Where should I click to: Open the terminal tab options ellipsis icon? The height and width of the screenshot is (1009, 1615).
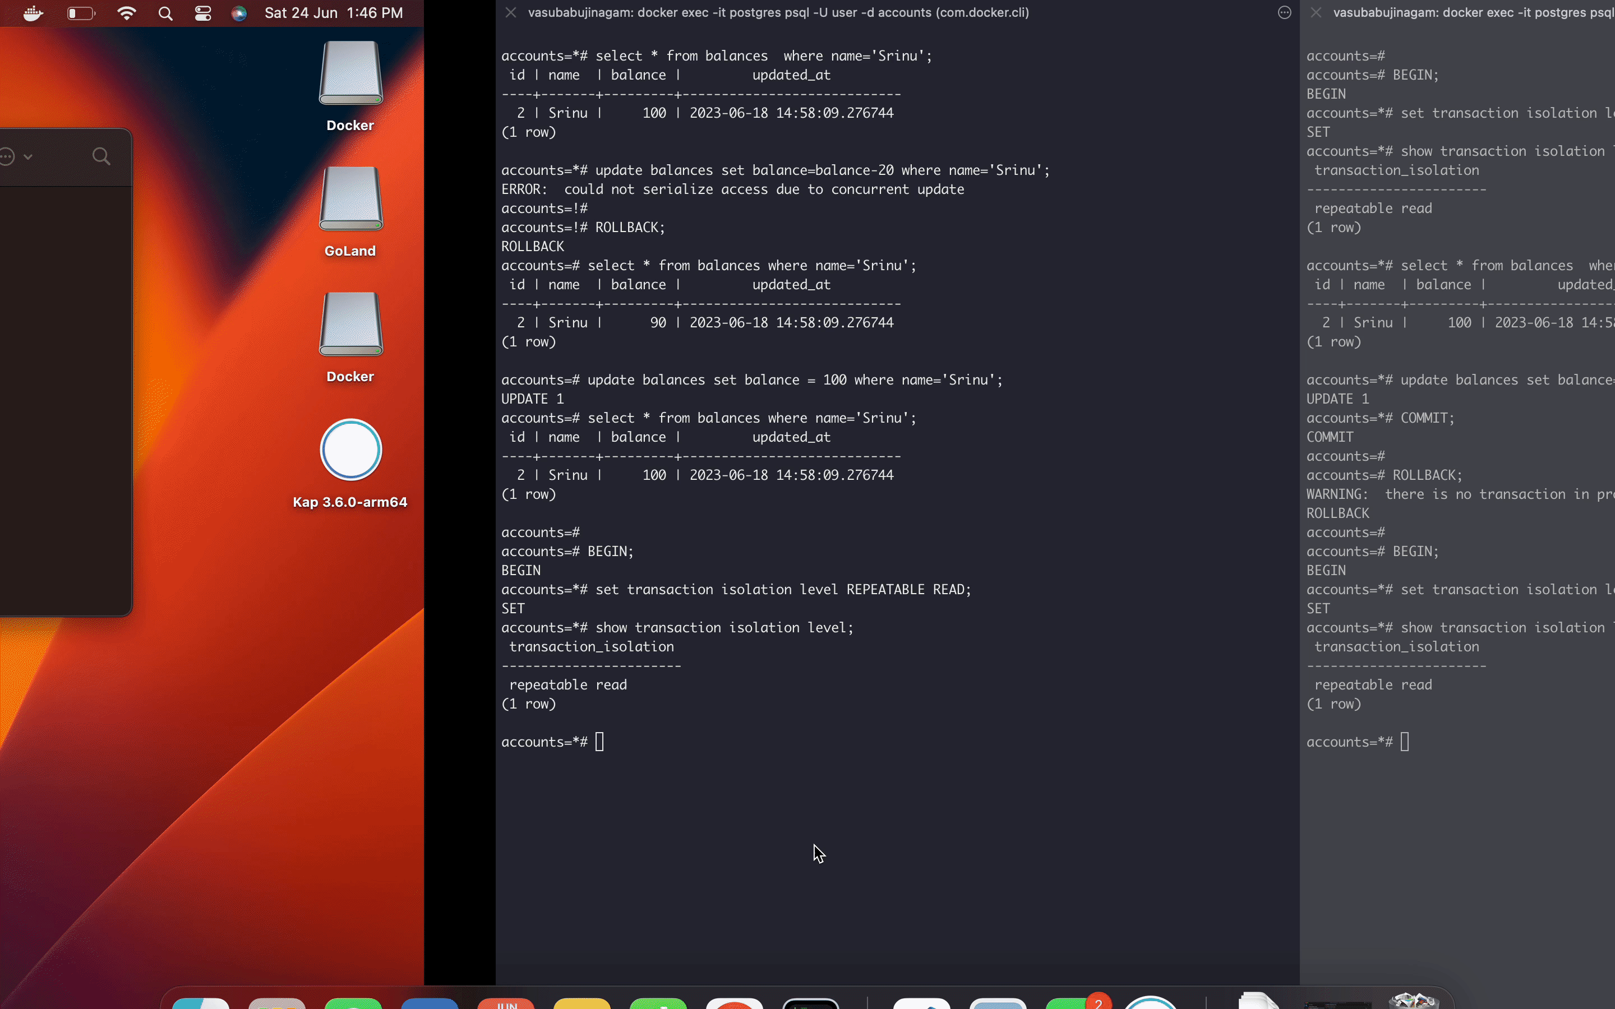pyautogui.click(x=1284, y=12)
